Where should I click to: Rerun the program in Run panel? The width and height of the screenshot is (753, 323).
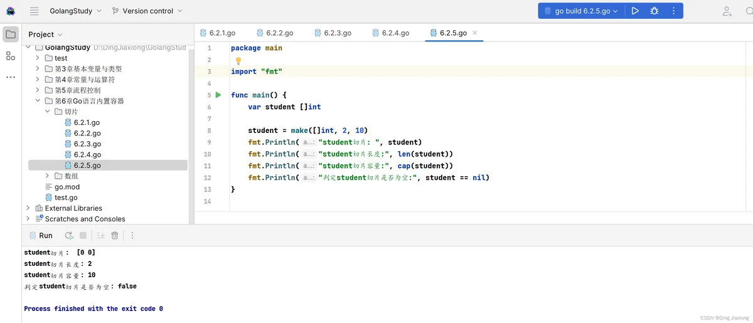(68, 236)
